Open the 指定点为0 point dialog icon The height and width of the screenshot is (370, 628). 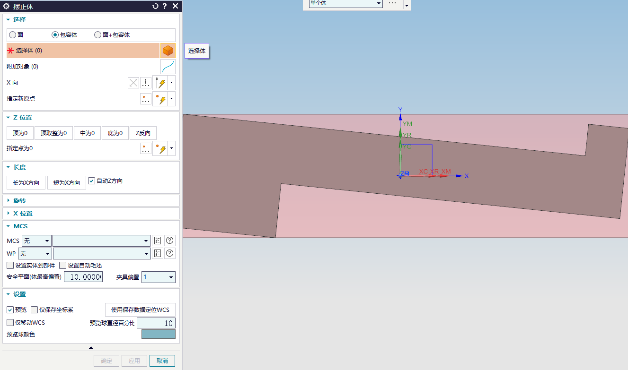click(x=146, y=149)
